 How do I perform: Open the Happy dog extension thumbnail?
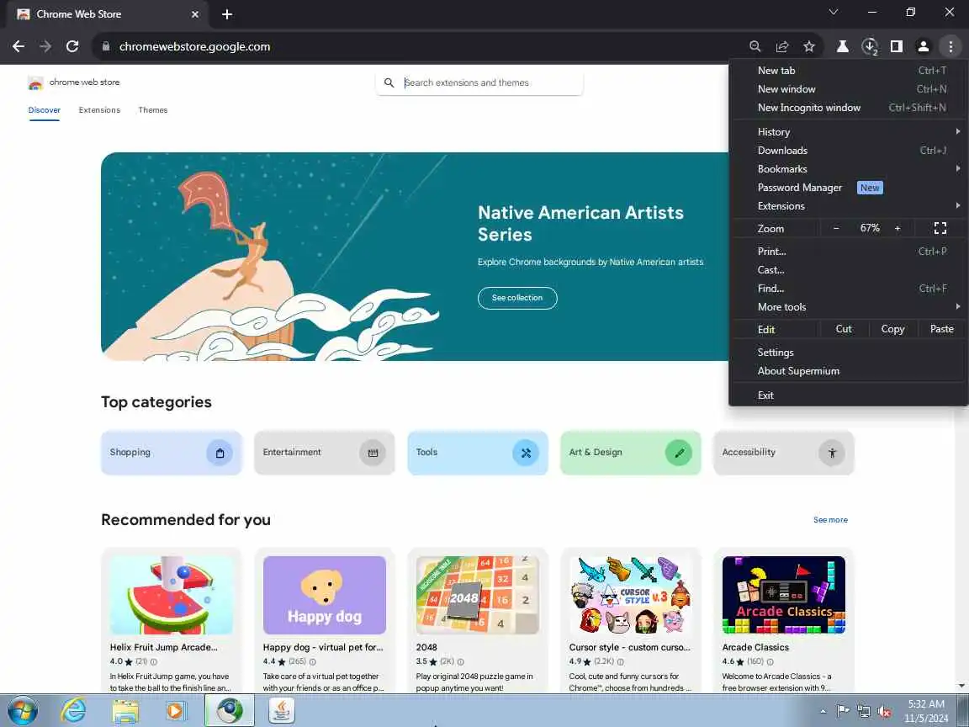click(x=325, y=596)
